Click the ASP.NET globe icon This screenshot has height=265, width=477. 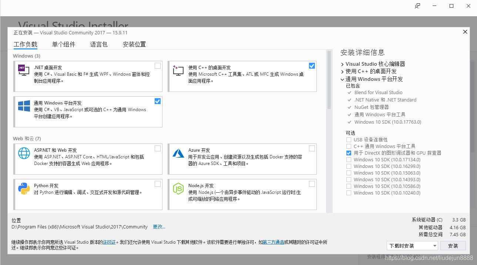[x=24, y=152]
